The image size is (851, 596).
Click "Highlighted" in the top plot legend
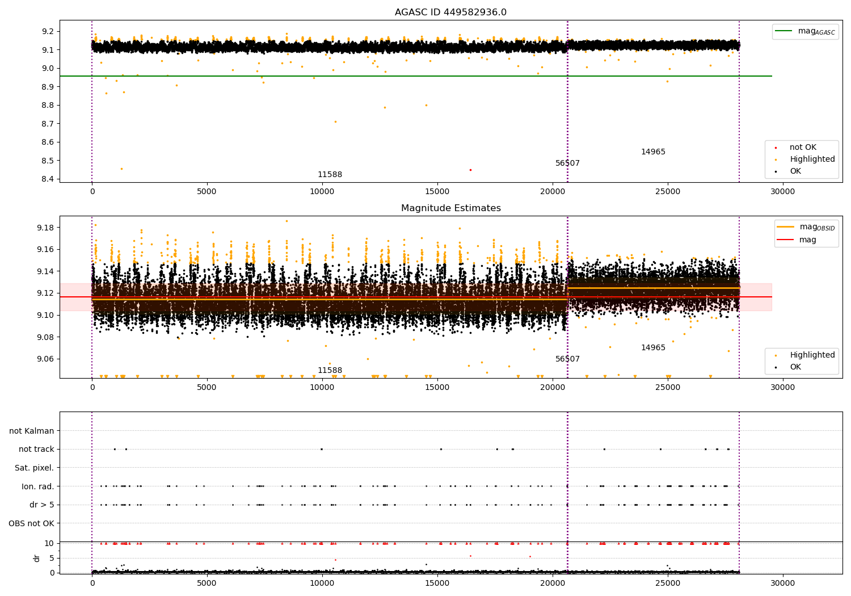(812, 160)
